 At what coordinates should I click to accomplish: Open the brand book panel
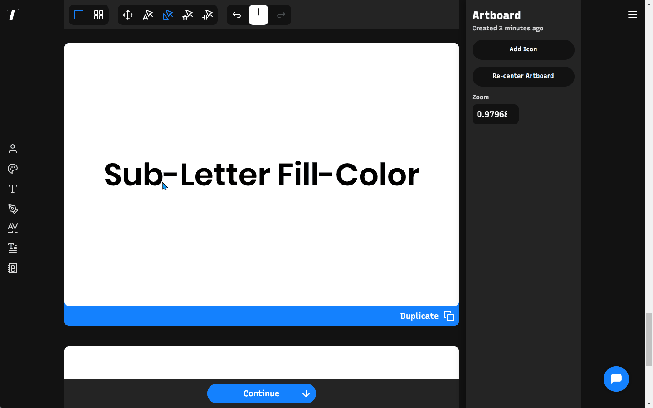coord(12,268)
